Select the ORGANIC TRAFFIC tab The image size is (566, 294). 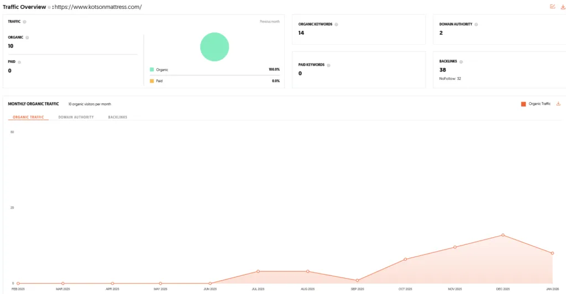[x=28, y=117]
